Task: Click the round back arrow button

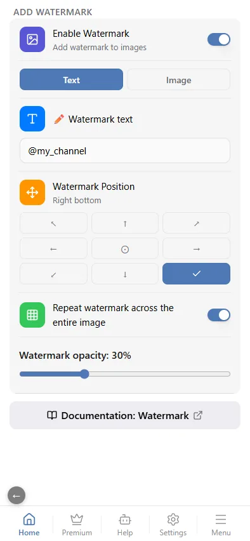Action: [x=16, y=496]
